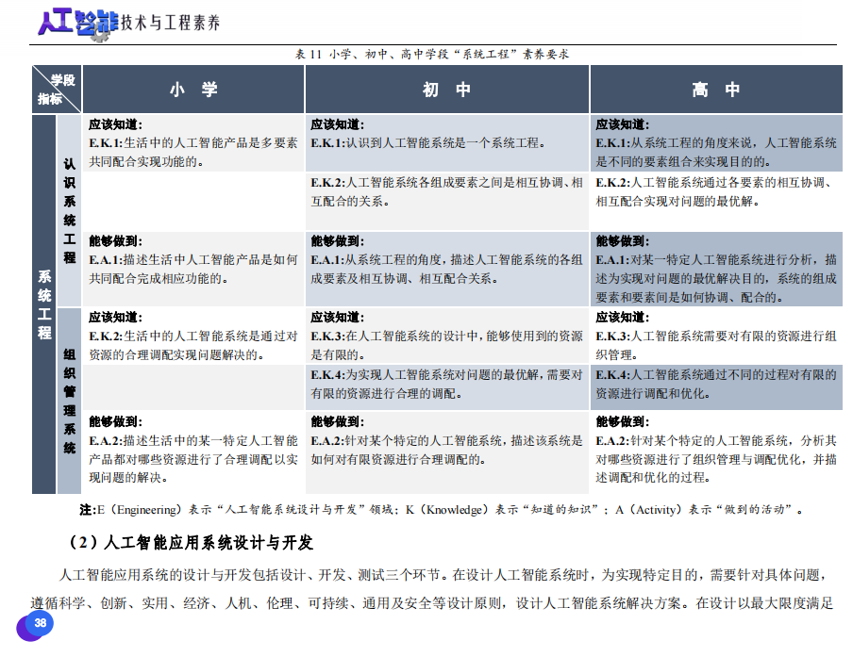Click the 高中 E.A.2 cell about 组织管理与调配优化
Screen dimensions: 853x657
pos(715,458)
